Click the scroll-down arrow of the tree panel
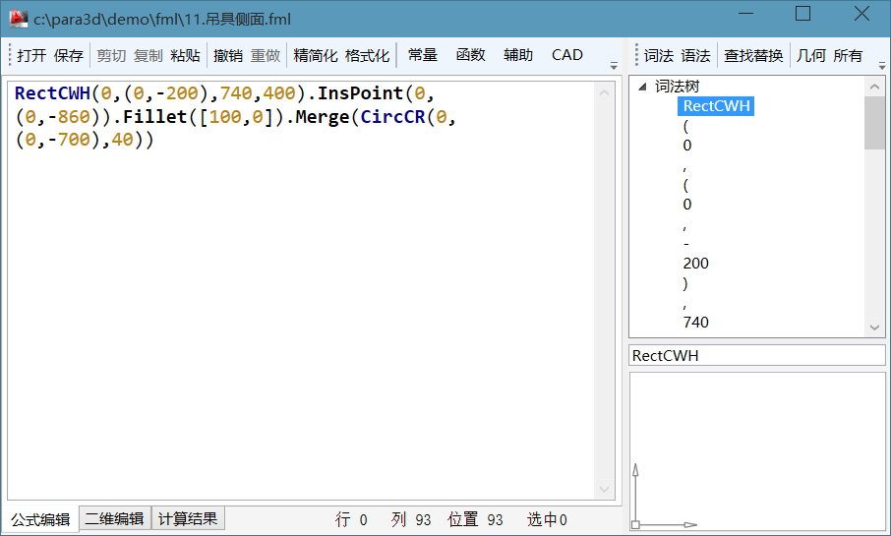The height and width of the screenshot is (536, 891). tap(874, 328)
